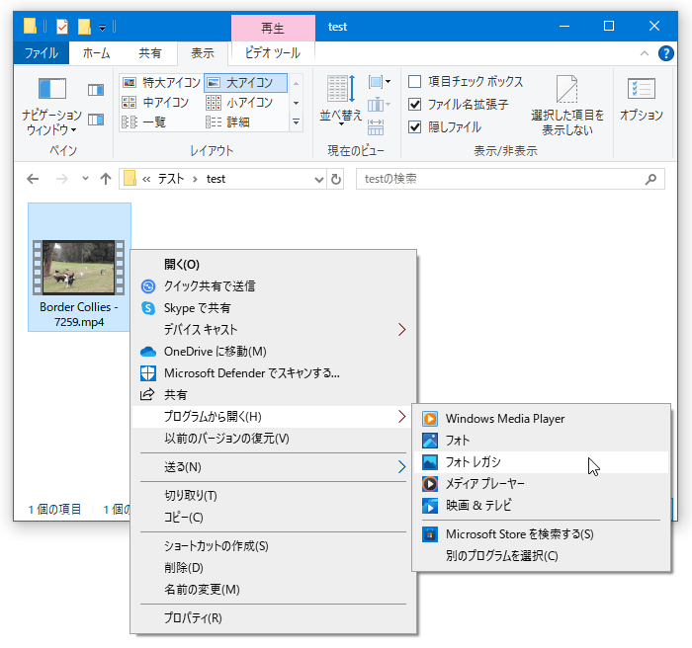
Task: Expand 送る(N) submenu arrow
Action: [x=401, y=466]
